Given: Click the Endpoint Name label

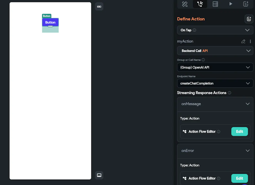Looking at the screenshot, I should point(186,76).
